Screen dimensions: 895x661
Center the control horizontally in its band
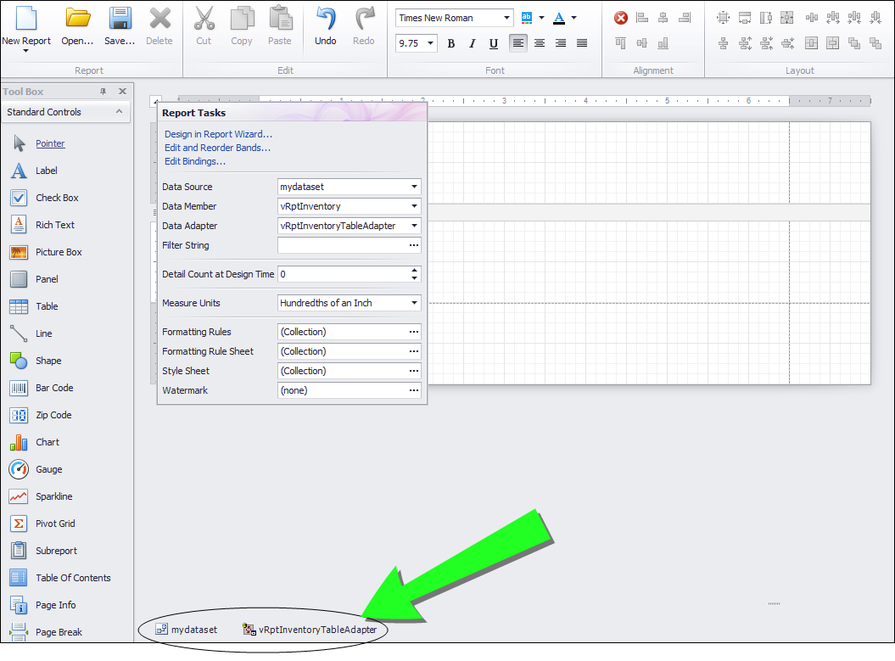812,43
